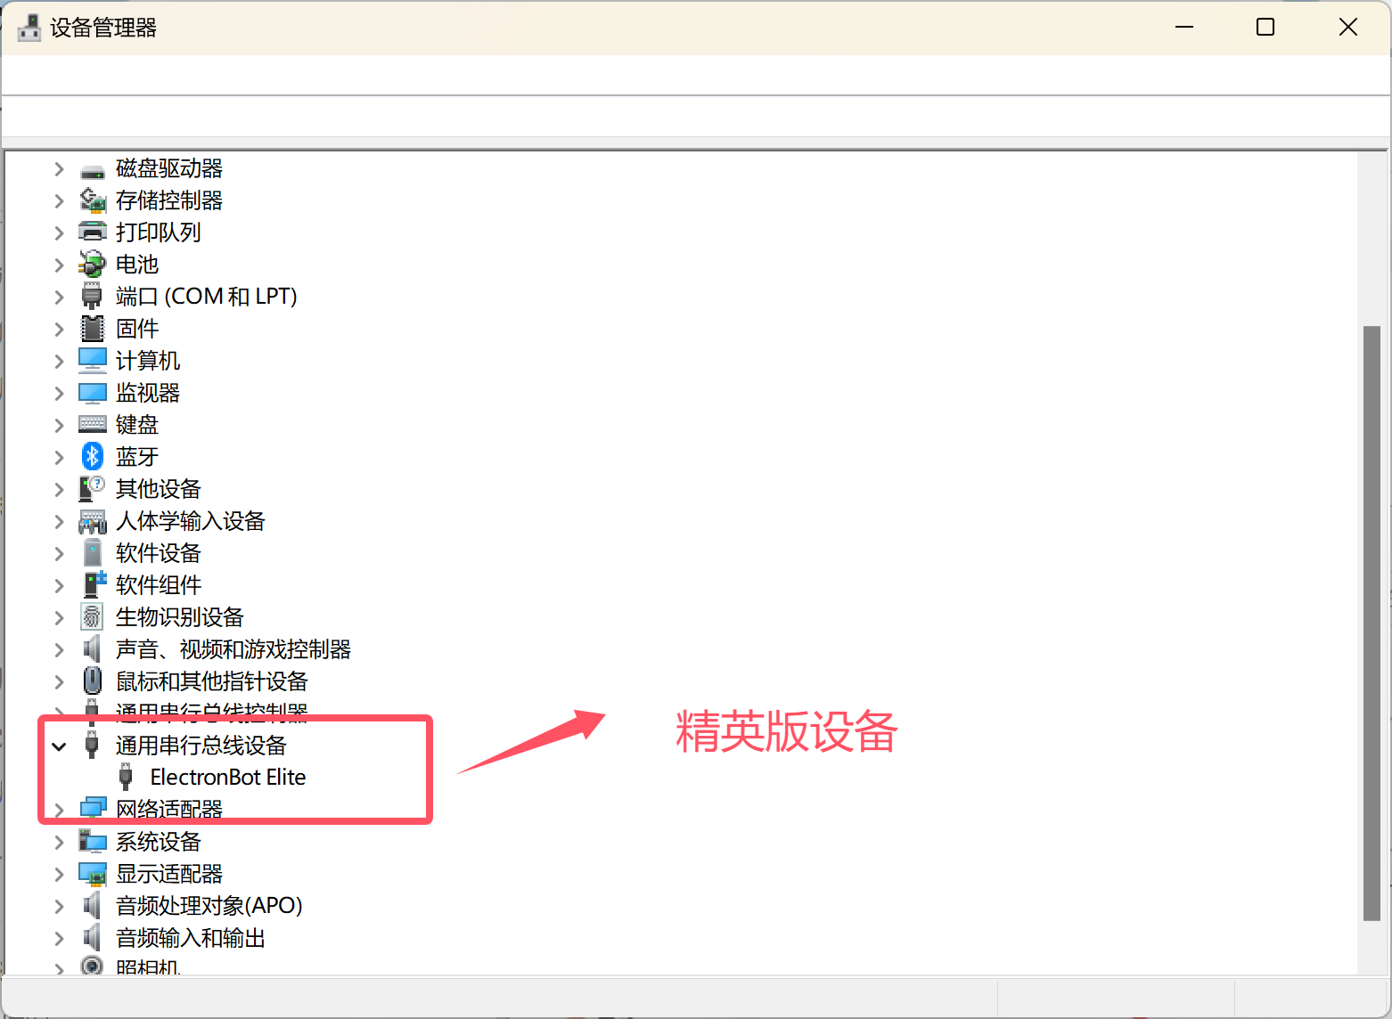Select the 电池 label
The height and width of the screenshot is (1019, 1392).
tap(137, 265)
